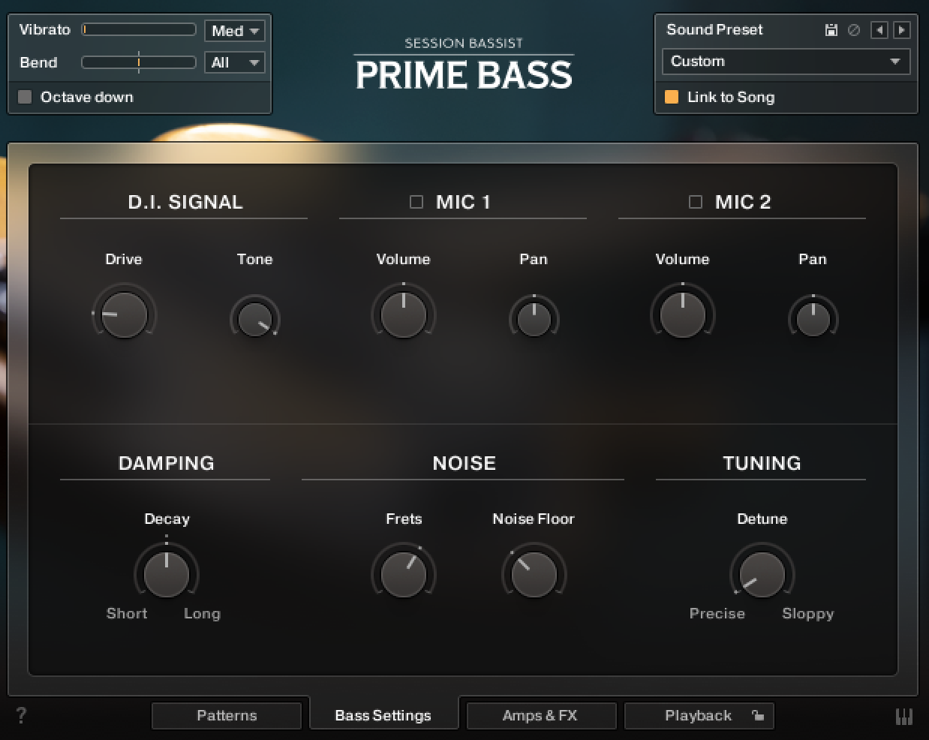Click the 'PRIME BASS' title
The image size is (929, 740).
[464, 75]
